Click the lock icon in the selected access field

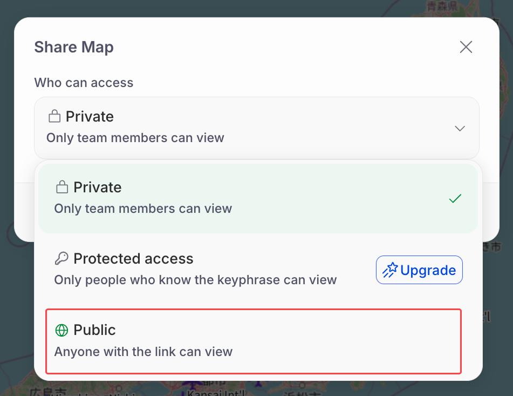(x=54, y=116)
